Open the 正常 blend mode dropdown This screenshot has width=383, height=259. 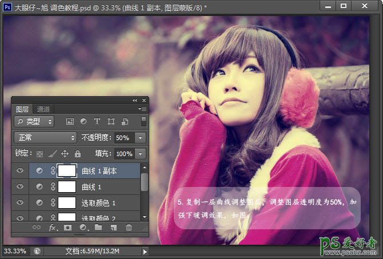pyautogui.click(x=45, y=138)
